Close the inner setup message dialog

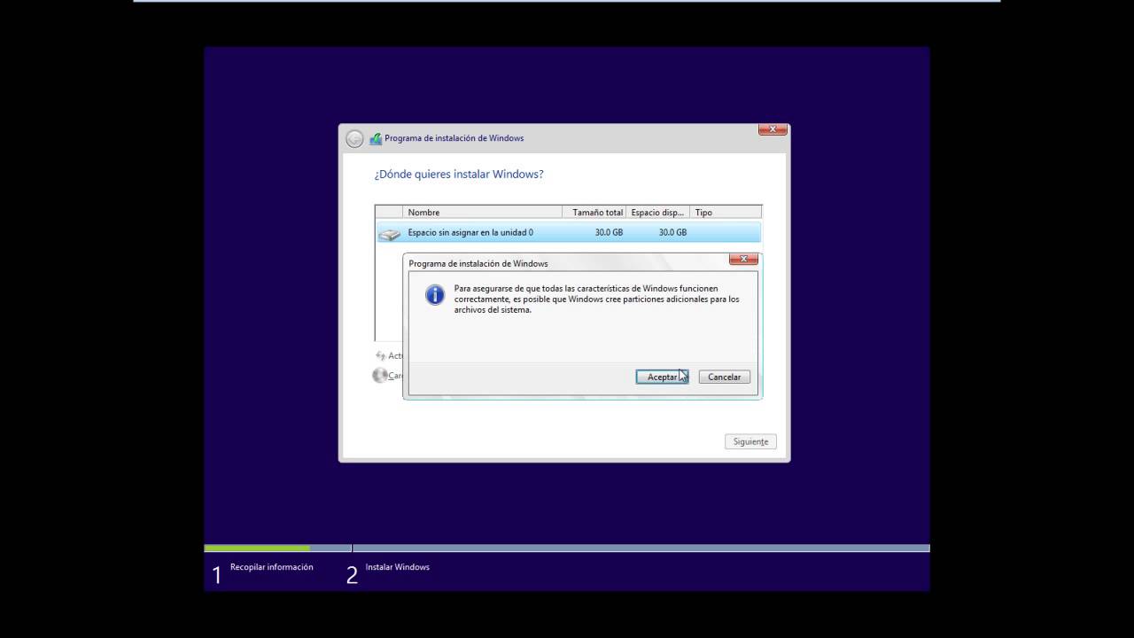[743, 259]
